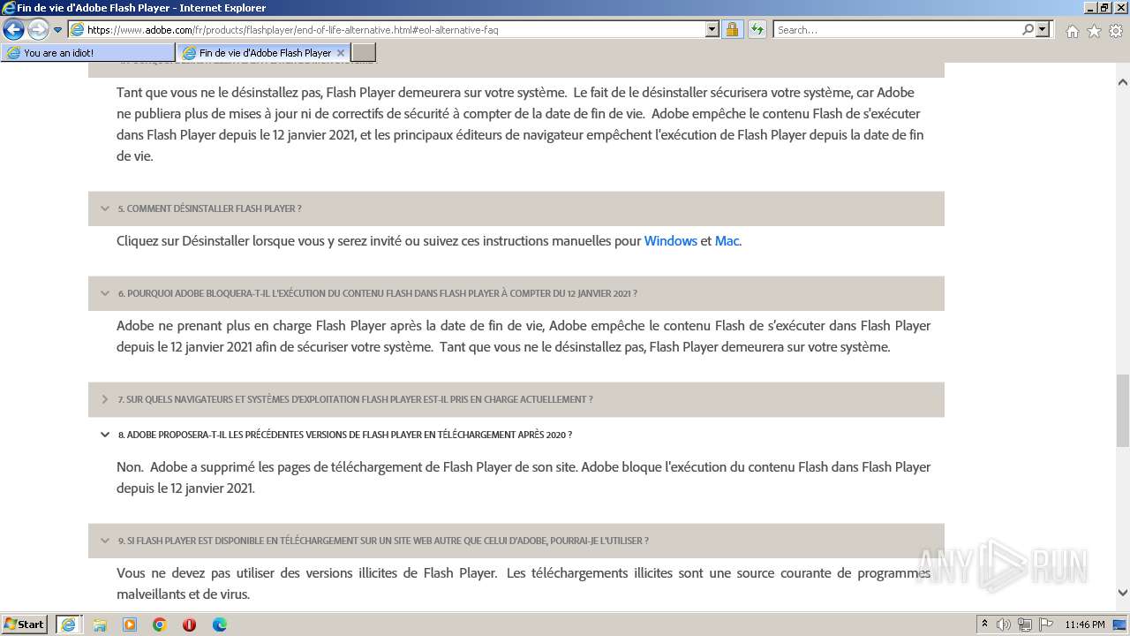This screenshot has width=1130, height=636.
Task: Open the address bar autocomplete dropdown
Action: (712, 29)
